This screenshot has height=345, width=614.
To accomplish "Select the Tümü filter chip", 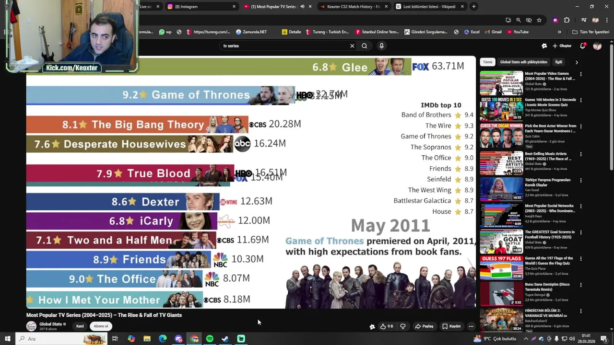I will click(487, 62).
